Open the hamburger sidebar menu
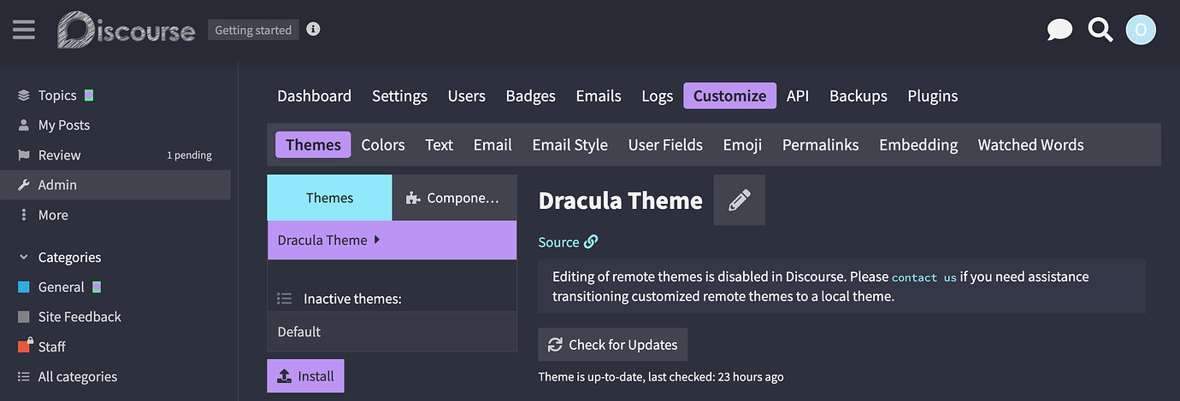This screenshot has height=401, width=1180. pyautogui.click(x=24, y=30)
